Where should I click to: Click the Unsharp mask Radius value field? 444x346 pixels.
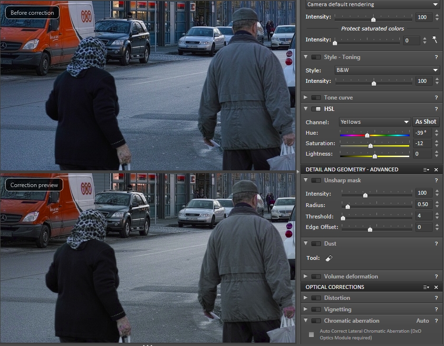(423, 205)
